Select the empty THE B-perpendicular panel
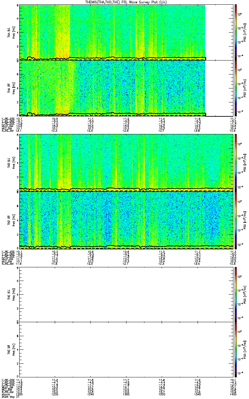249x399 pixels. pyautogui.click(x=126, y=294)
